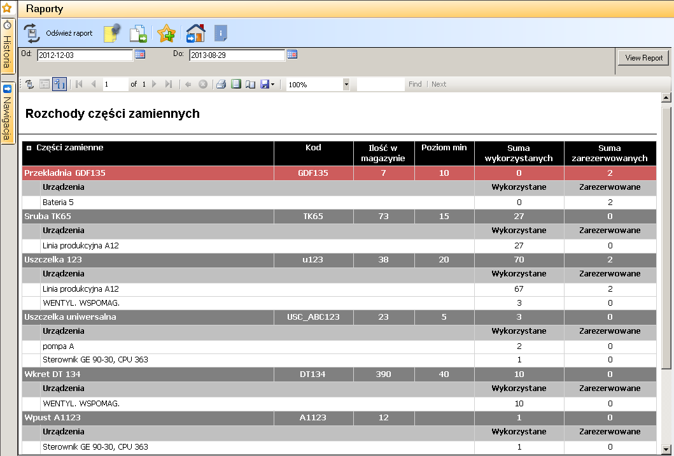Image resolution: width=674 pixels, height=456 pixels.
Task: Click the find text search box
Action: 381,84
